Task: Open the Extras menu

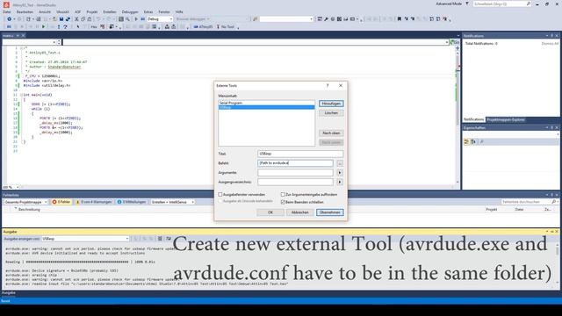Action: tap(148, 11)
